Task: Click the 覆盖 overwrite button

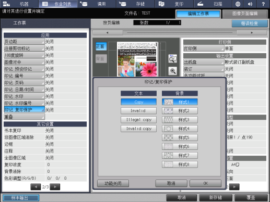Action: pos(251,198)
